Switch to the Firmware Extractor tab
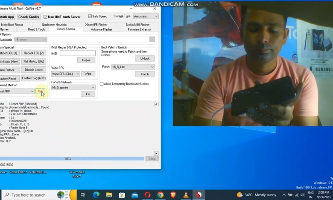The height and width of the screenshot is (200, 333). coord(139,29)
